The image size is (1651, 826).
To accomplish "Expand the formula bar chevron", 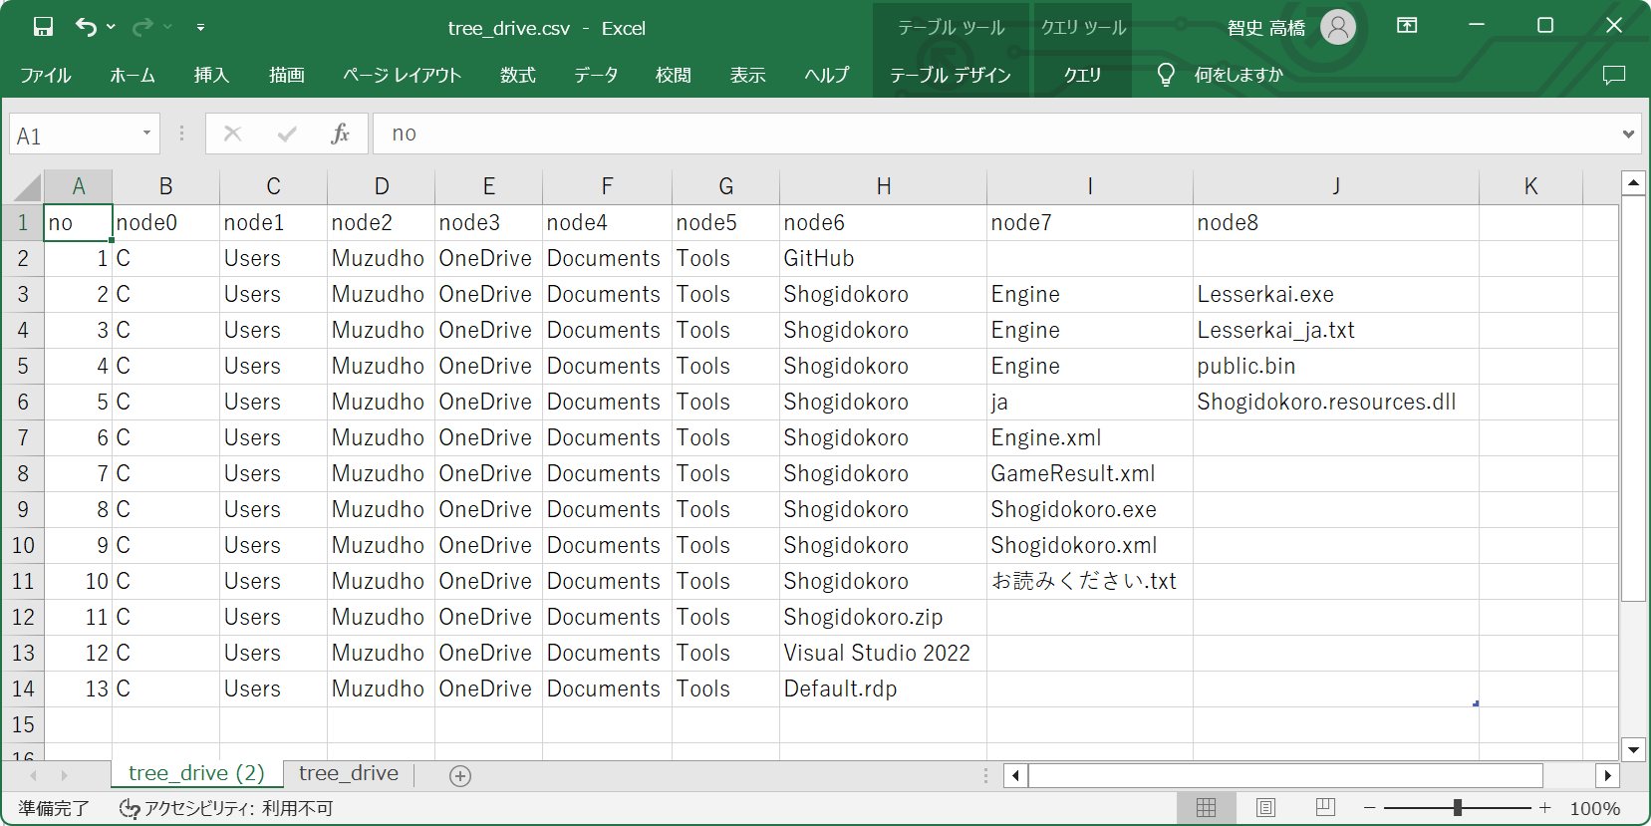I will [x=1629, y=134].
